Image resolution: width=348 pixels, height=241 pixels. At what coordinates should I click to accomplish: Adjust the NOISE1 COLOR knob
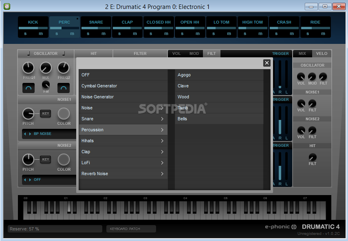click(64, 114)
